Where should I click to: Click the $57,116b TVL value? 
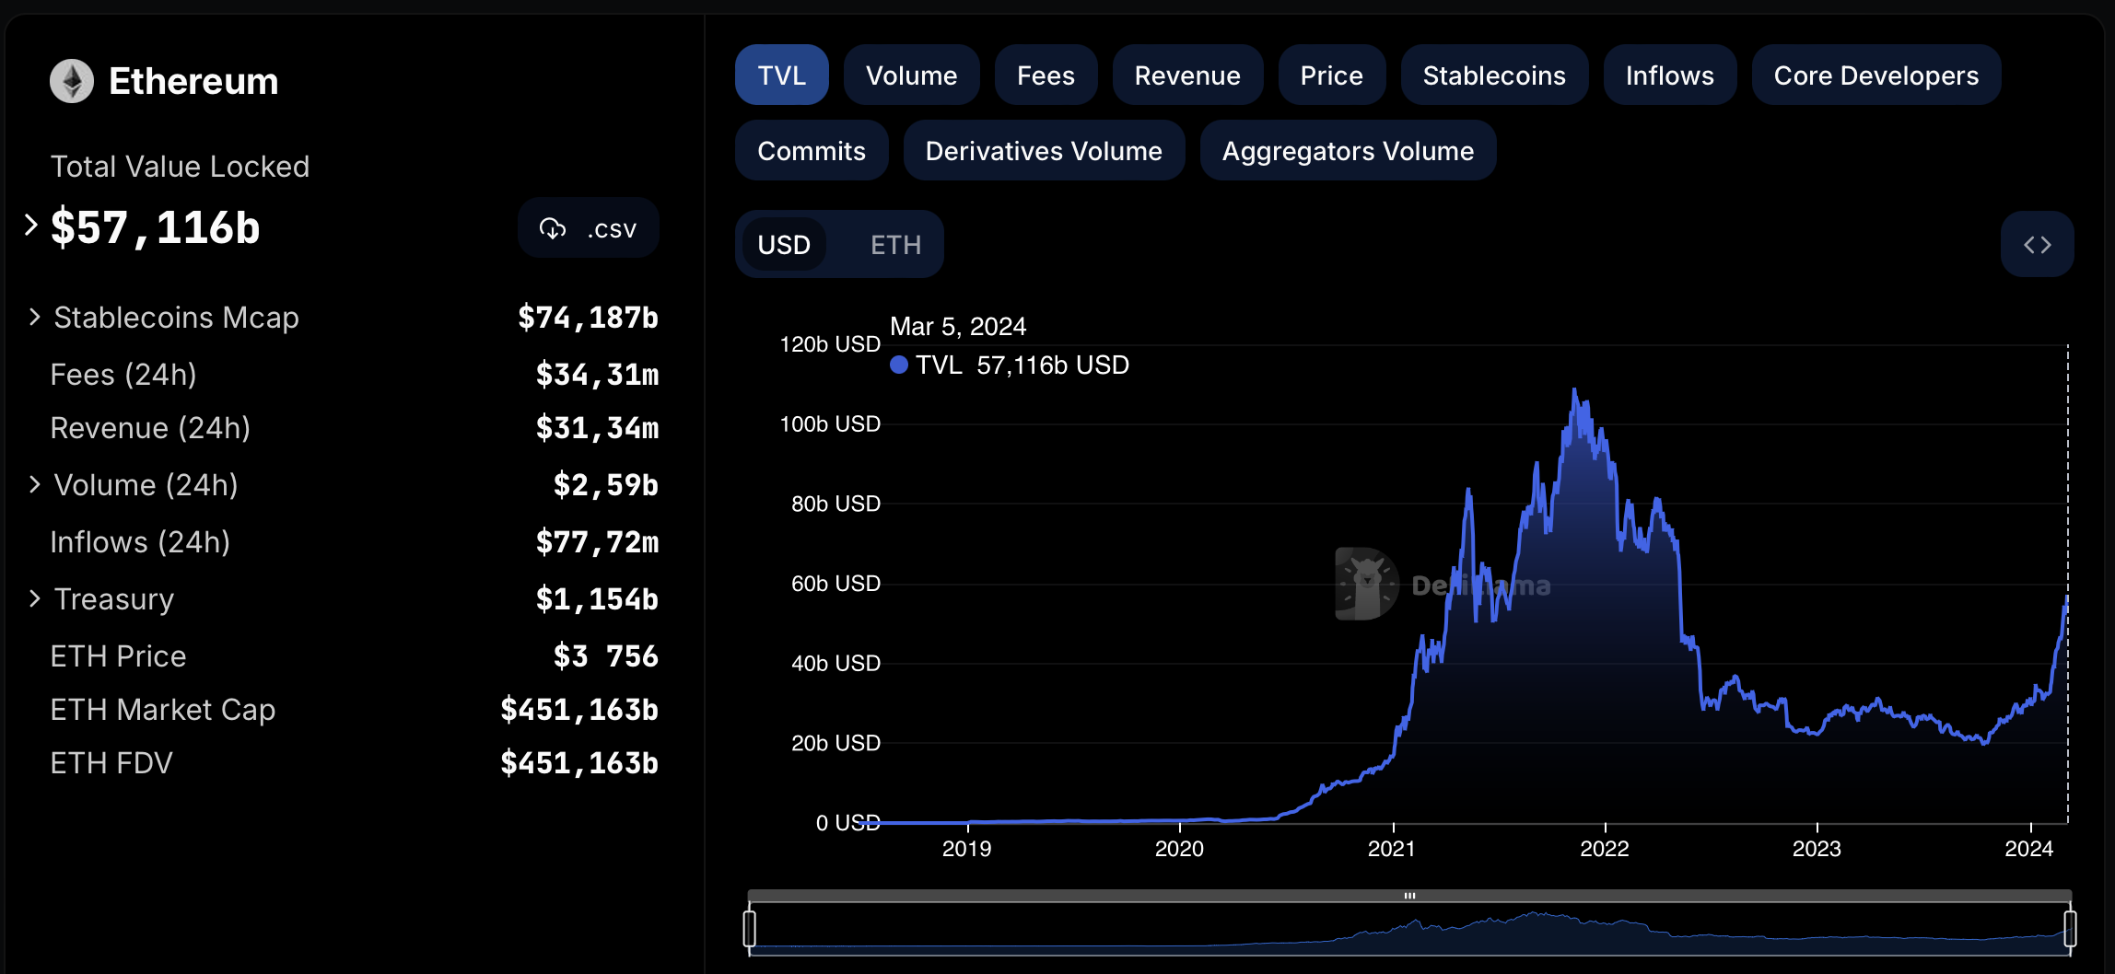(x=155, y=227)
